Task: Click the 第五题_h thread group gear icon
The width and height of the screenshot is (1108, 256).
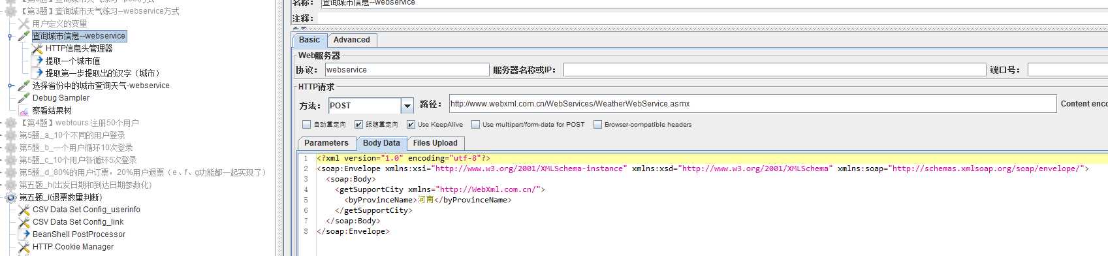Action: (11, 185)
